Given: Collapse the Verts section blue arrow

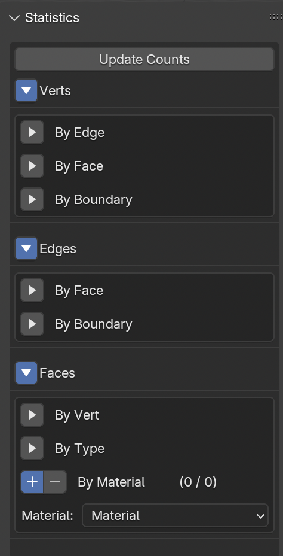Looking at the screenshot, I should 26,90.
